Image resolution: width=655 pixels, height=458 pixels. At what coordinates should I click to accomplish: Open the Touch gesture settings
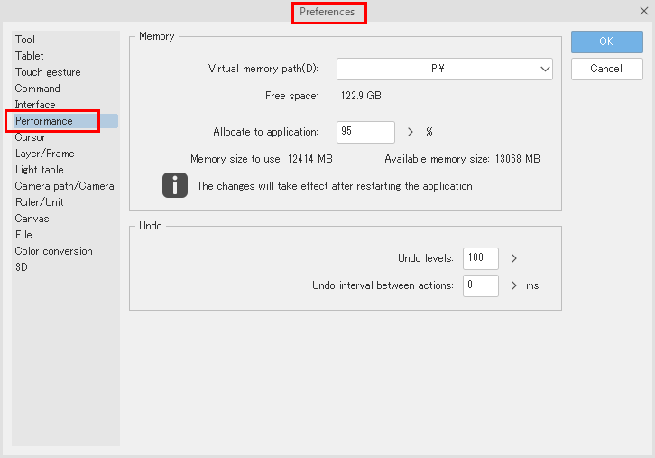(48, 72)
